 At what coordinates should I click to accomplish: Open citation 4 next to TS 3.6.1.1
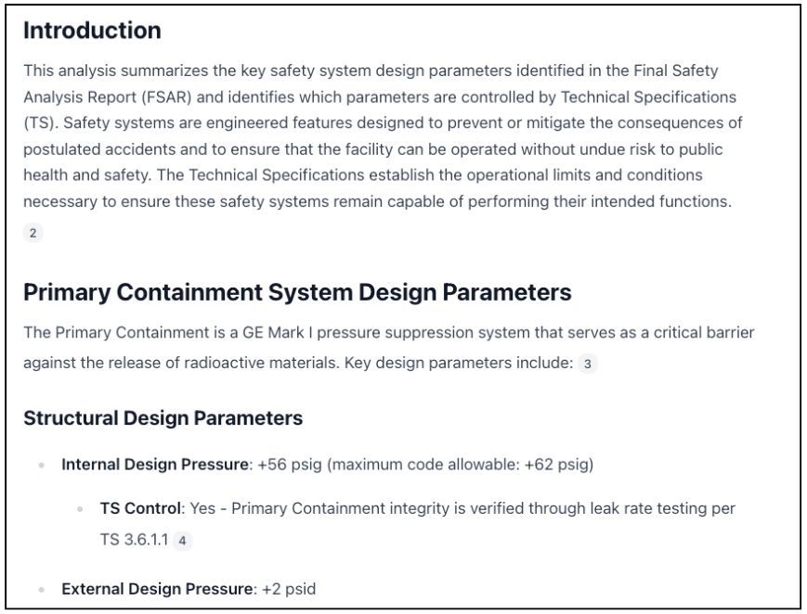(183, 541)
